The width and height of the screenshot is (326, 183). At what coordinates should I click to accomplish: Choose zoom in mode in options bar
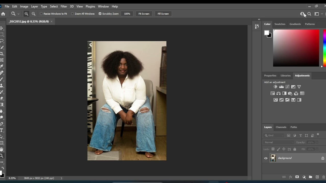(26, 14)
